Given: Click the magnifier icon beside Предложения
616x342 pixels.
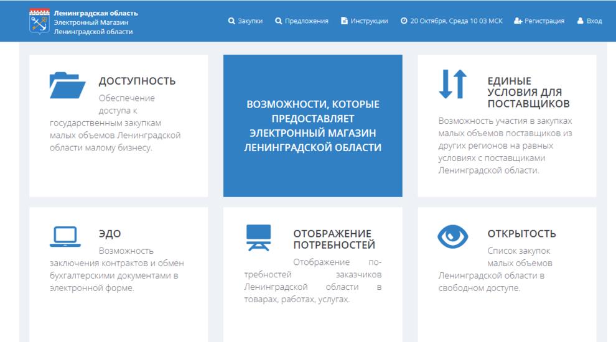Looking at the screenshot, I should 278,21.
